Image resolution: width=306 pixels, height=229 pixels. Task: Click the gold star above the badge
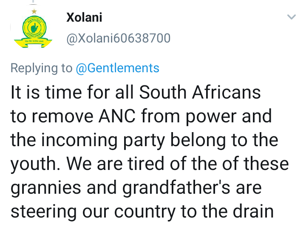34,11
